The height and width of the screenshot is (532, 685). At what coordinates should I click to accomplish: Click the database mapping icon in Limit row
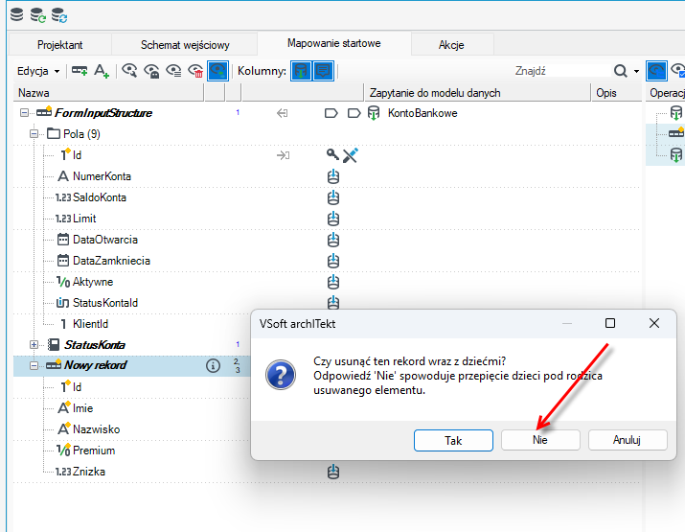(x=333, y=219)
